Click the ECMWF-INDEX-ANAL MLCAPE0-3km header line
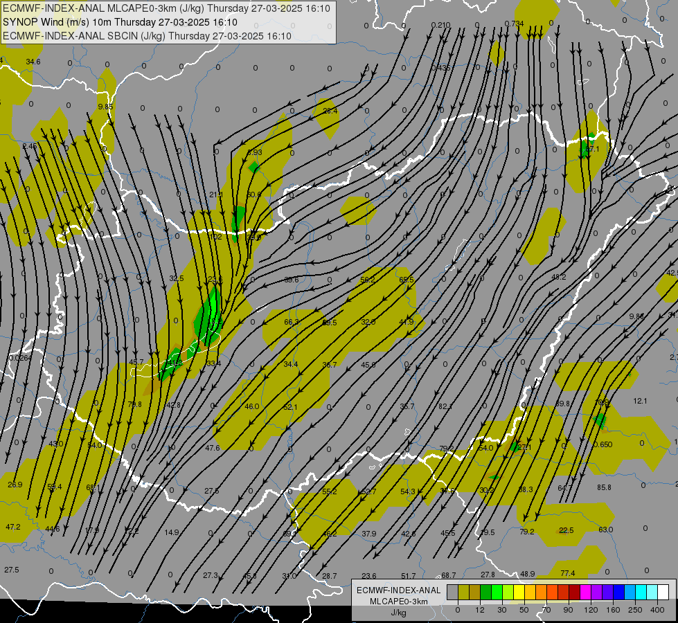The height and width of the screenshot is (623, 678). 166,8
